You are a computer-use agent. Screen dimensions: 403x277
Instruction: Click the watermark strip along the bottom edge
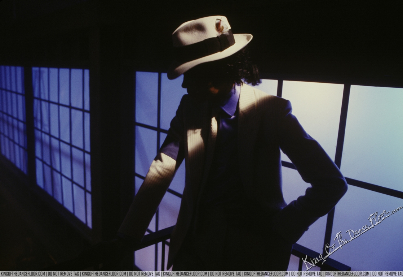click(x=202, y=273)
